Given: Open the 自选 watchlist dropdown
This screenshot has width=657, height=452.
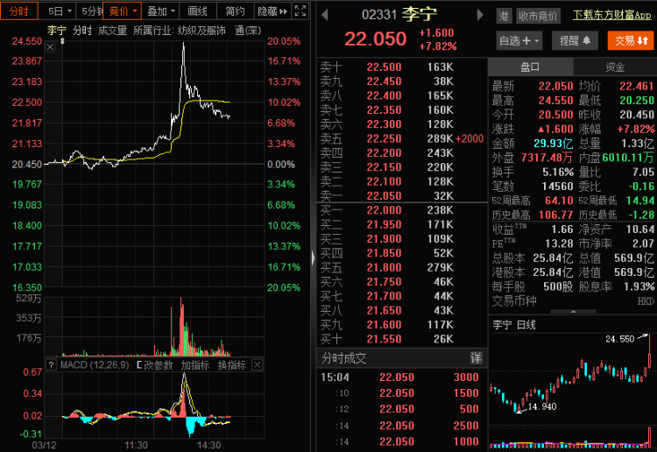Looking at the screenshot, I should click(519, 40).
